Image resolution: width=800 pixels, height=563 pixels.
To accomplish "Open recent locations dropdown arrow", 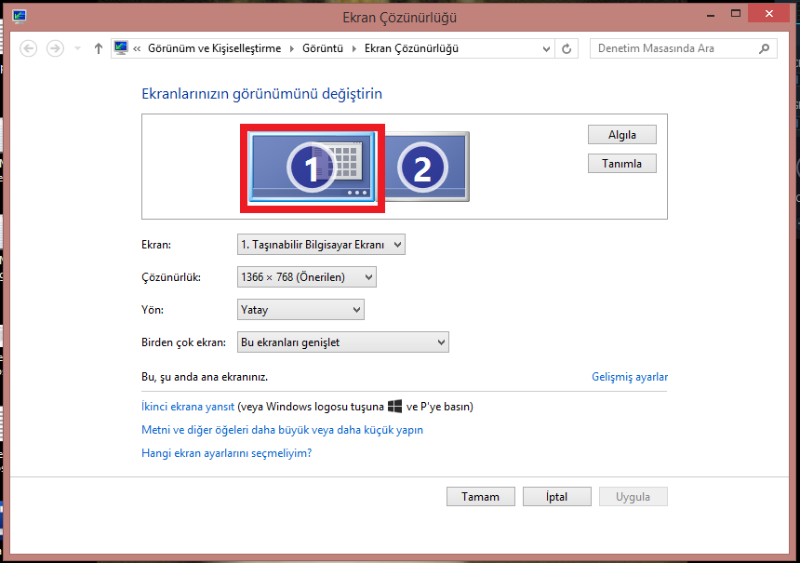I will (77, 48).
